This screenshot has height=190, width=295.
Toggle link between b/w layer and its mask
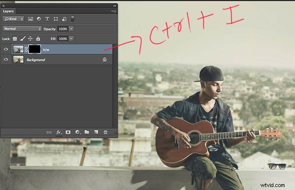click(26, 49)
